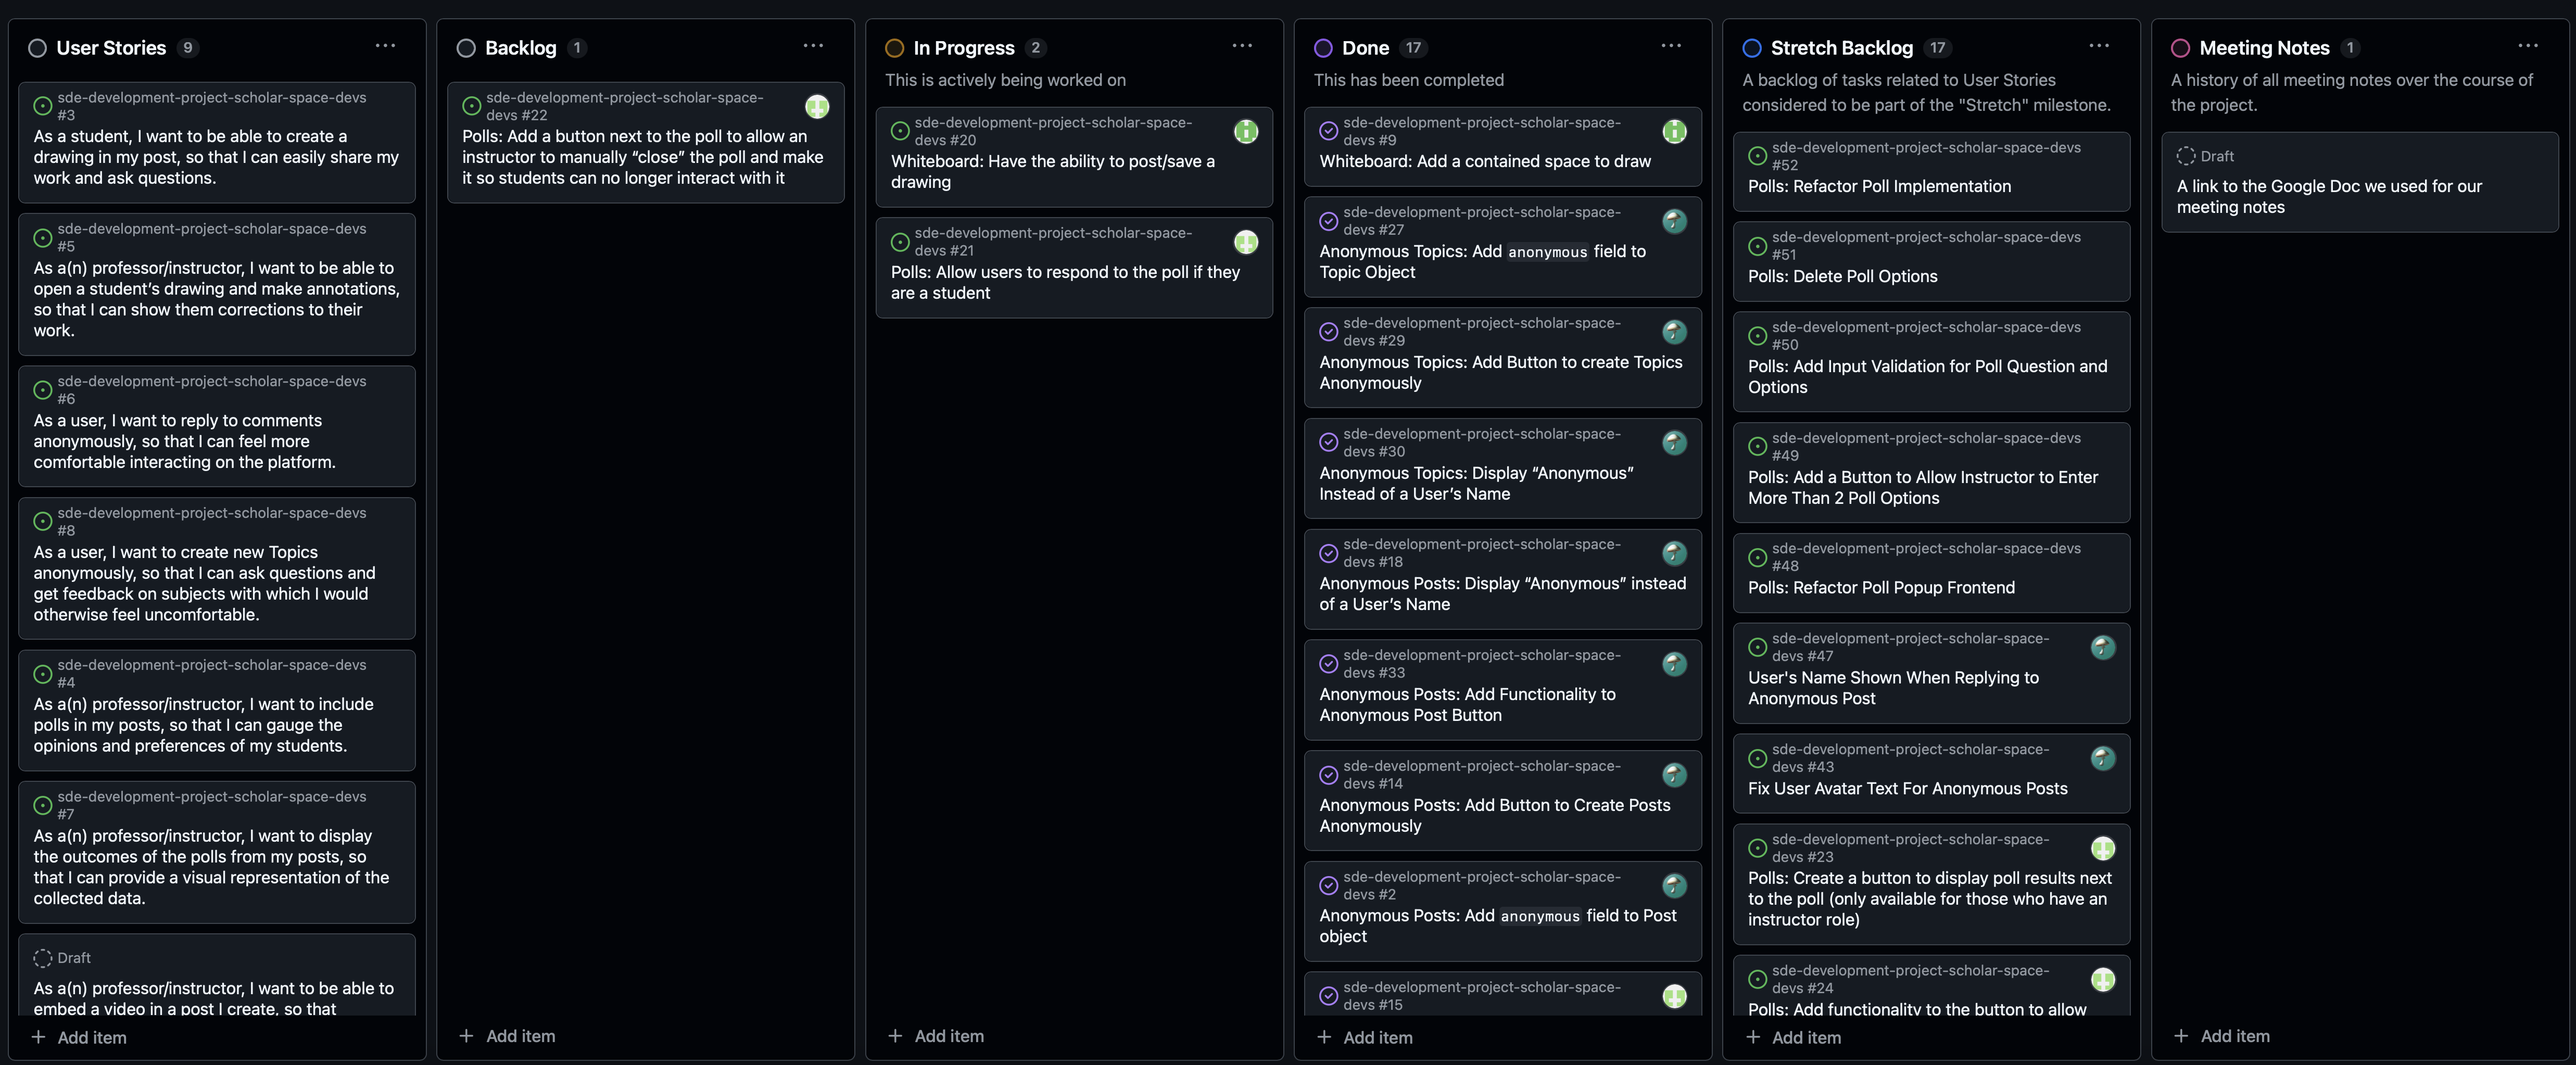Click assignee avatar on issue #47 card
Image resolution: width=2576 pixels, height=1065 pixels.
click(x=2103, y=648)
